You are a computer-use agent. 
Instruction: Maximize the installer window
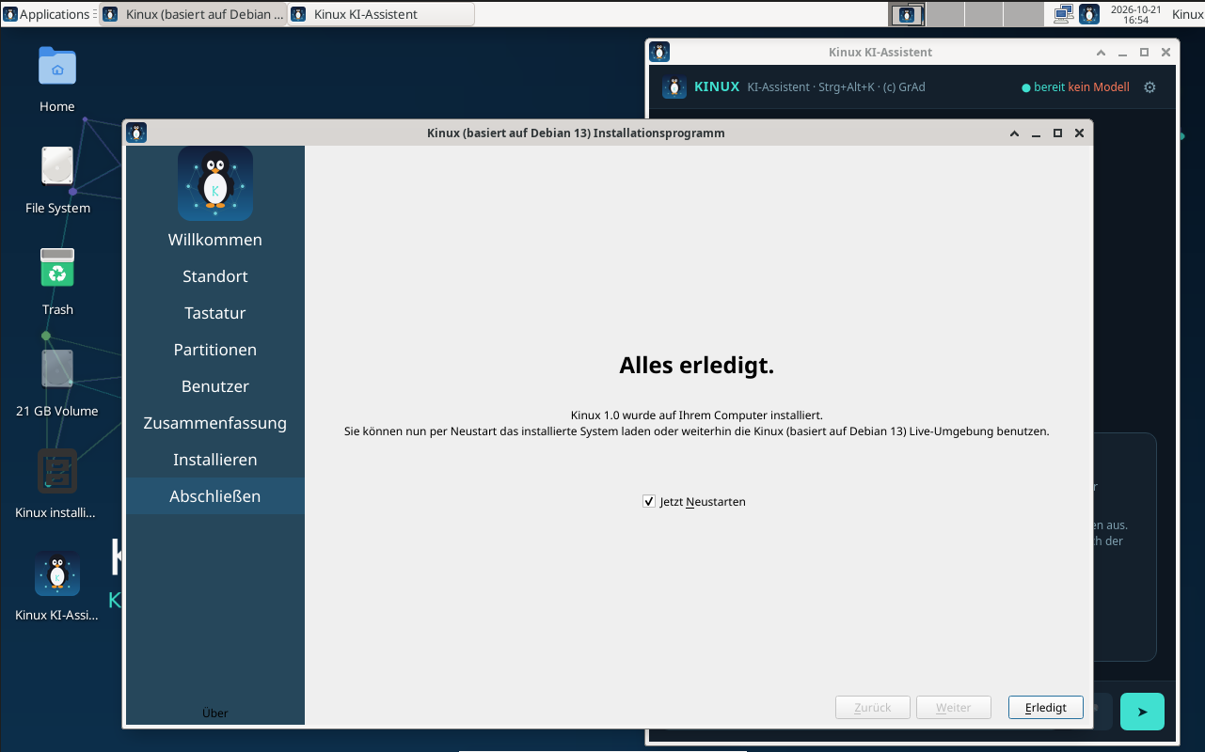click(x=1057, y=133)
